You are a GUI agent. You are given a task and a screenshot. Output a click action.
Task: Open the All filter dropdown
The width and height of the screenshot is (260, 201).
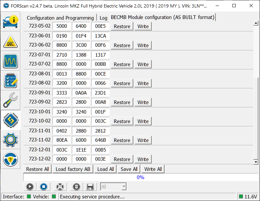coord(113,187)
